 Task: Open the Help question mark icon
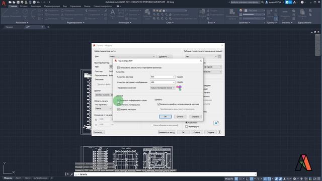302,2
